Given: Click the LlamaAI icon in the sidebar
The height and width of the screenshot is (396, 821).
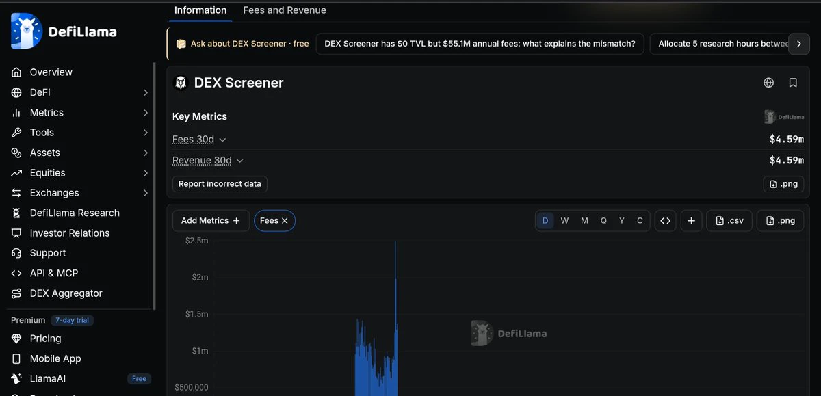Looking at the screenshot, I should pos(16,379).
